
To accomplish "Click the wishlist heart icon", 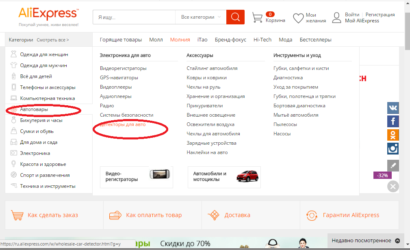I will pyautogui.click(x=298, y=18).
